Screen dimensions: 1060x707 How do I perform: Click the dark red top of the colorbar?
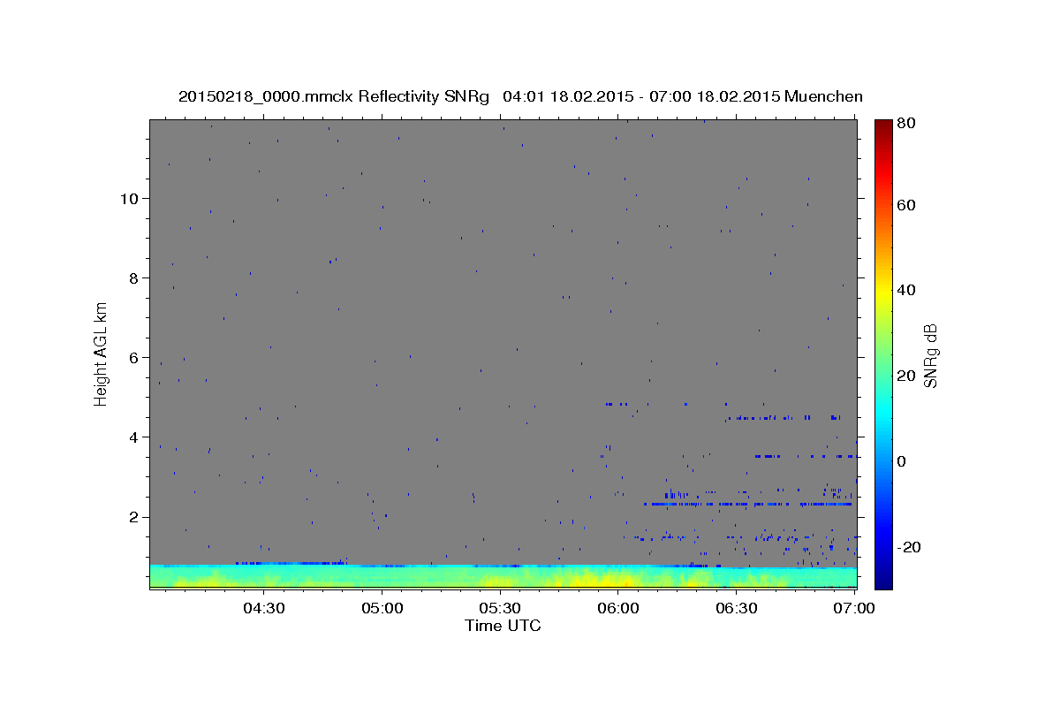tap(883, 125)
